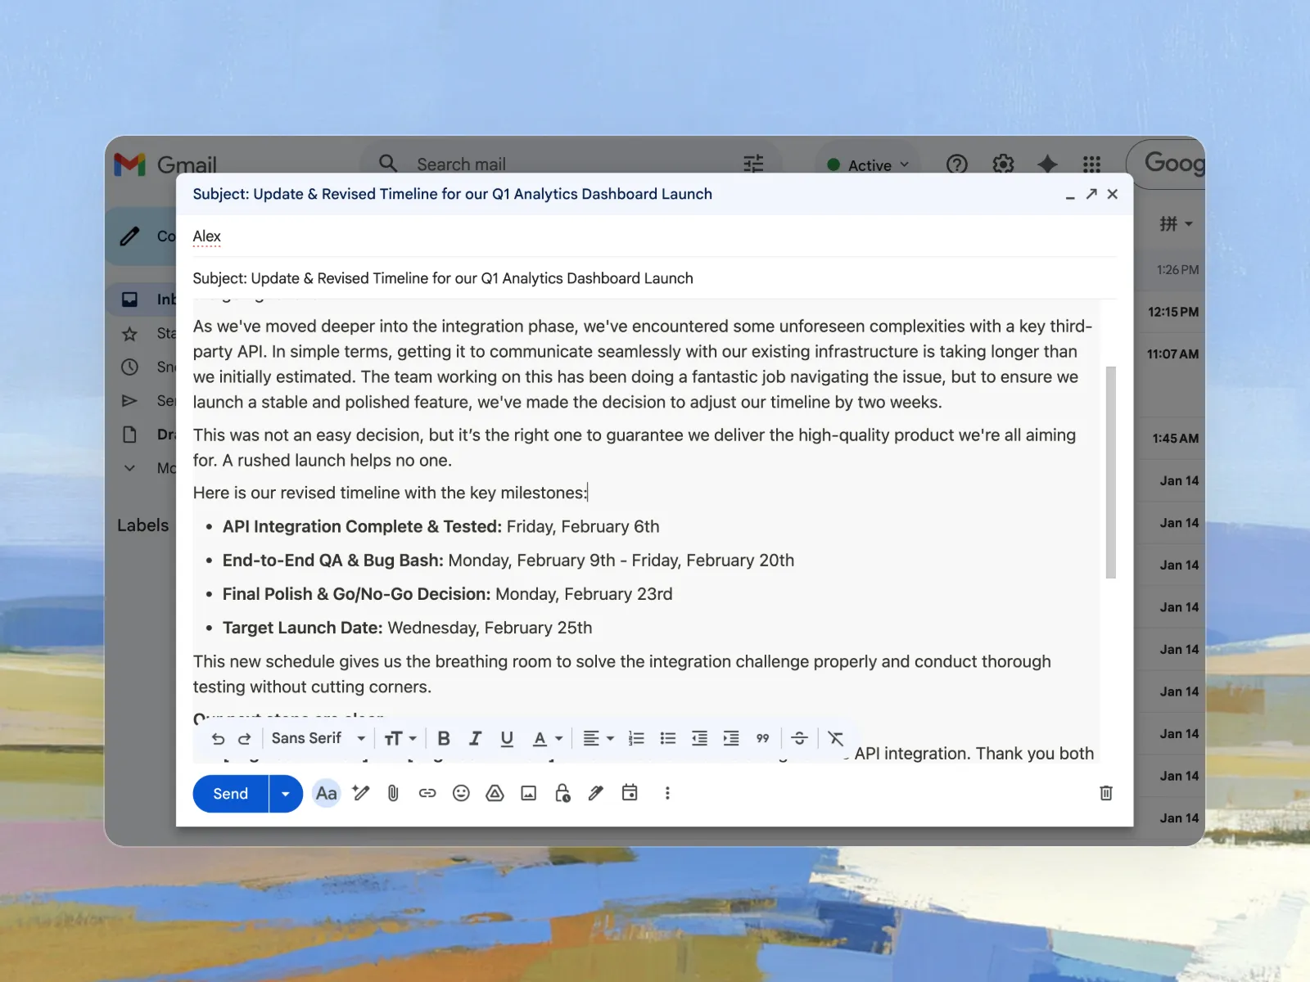The image size is (1310, 982).
Task: Toggle italic formatting
Action: click(475, 738)
